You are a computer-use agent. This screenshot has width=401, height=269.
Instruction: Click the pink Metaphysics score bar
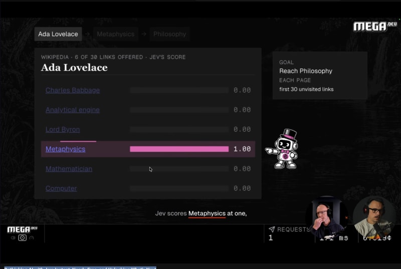pos(179,149)
